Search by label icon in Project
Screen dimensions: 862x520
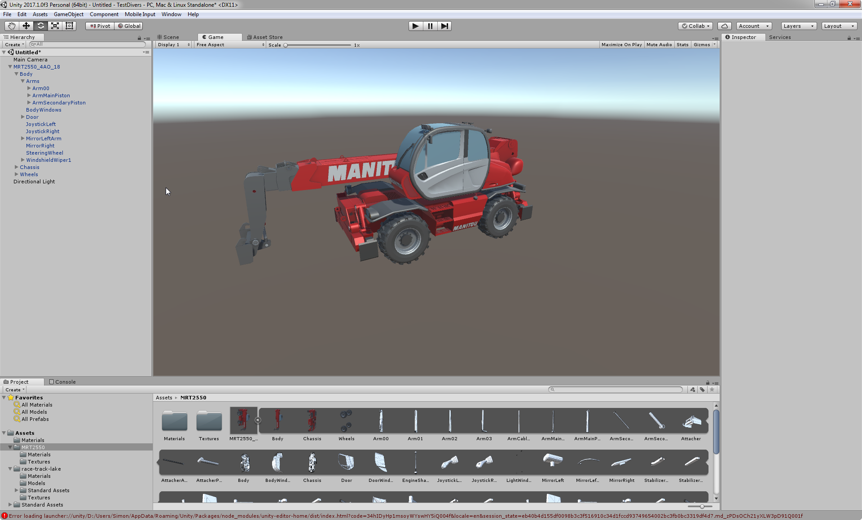click(x=702, y=390)
